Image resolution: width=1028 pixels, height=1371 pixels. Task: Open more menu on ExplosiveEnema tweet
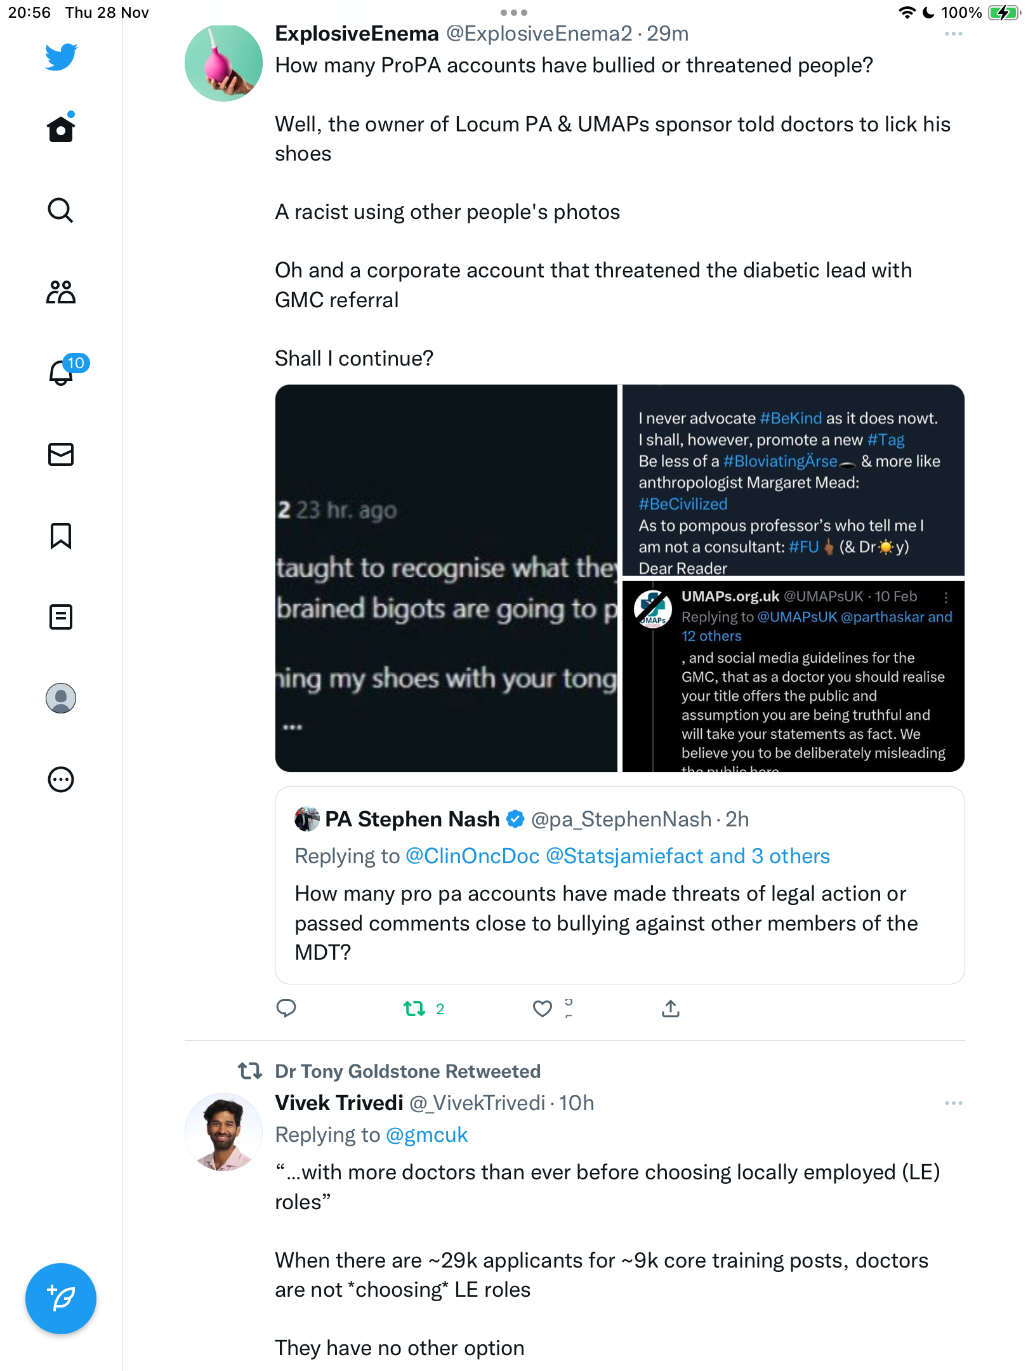953,34
